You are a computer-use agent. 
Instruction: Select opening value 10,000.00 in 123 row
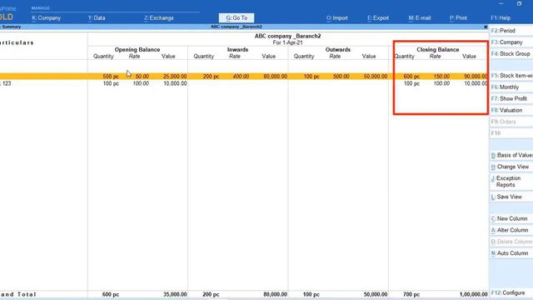pos(175,83)
